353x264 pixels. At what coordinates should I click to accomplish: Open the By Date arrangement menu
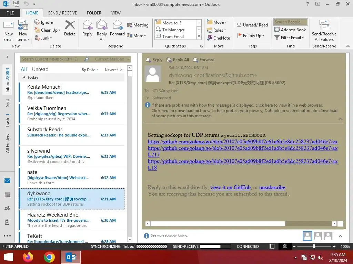90,69
